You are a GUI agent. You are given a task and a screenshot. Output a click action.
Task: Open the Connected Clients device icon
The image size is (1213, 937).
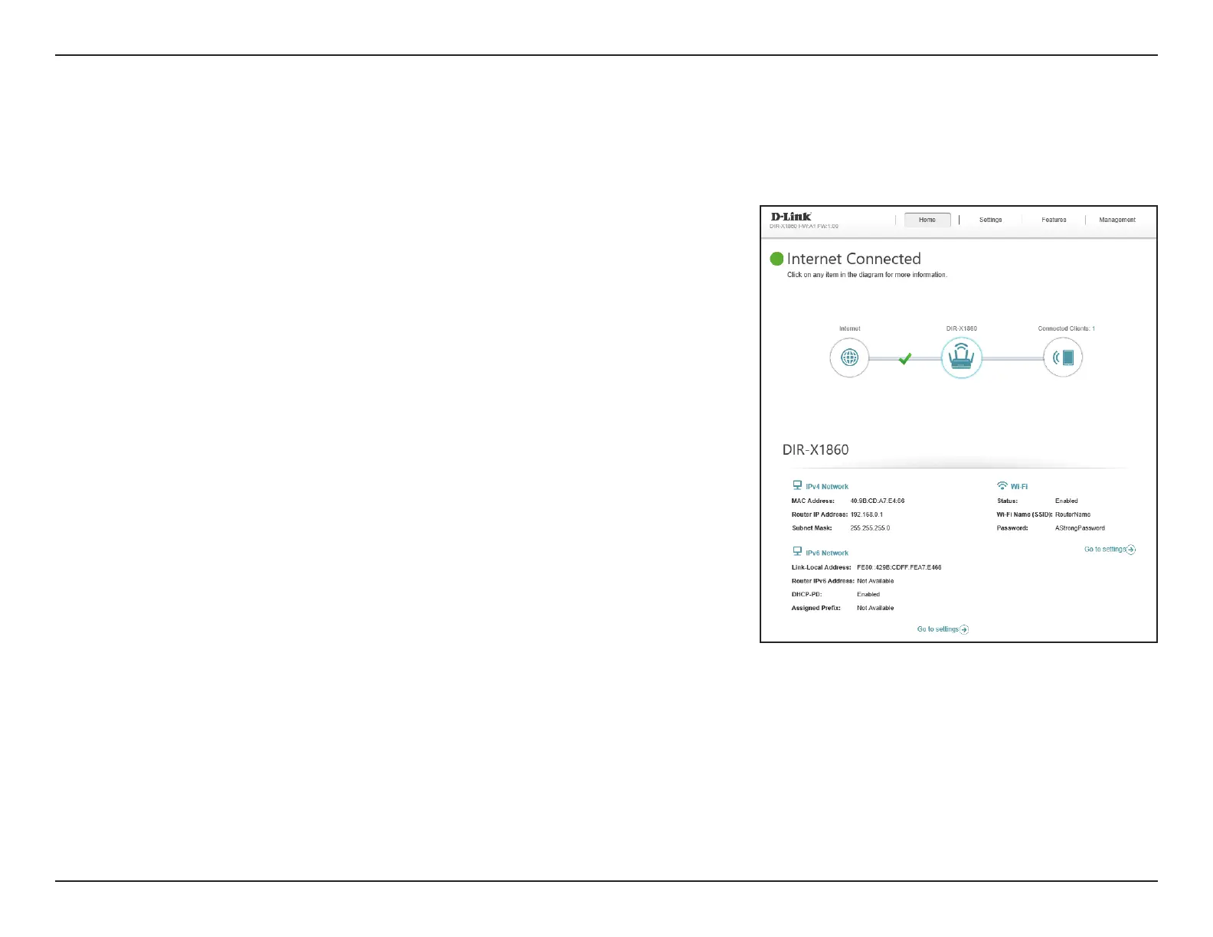1063,357
